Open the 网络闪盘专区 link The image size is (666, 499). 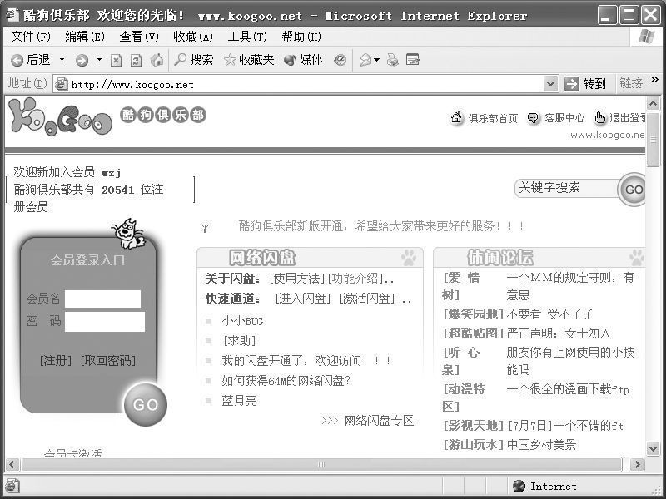(379, 421)
